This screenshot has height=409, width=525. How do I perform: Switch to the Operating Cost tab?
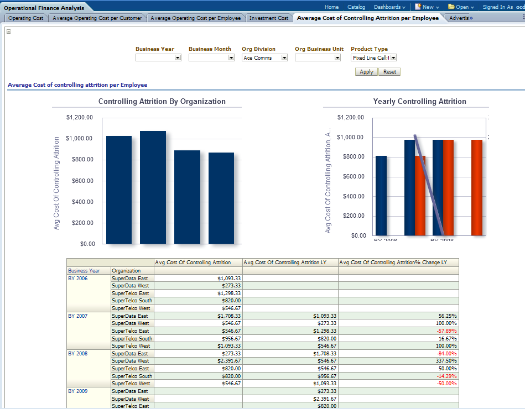pos(26,18)
